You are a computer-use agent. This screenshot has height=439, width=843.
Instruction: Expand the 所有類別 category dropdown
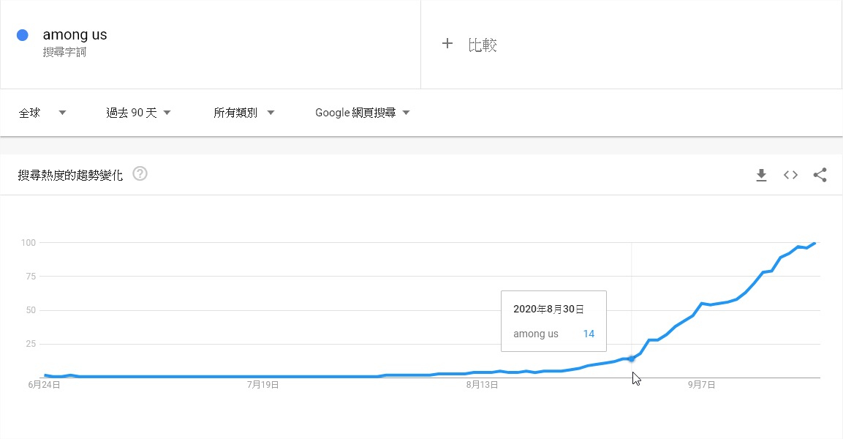[244, 113]
